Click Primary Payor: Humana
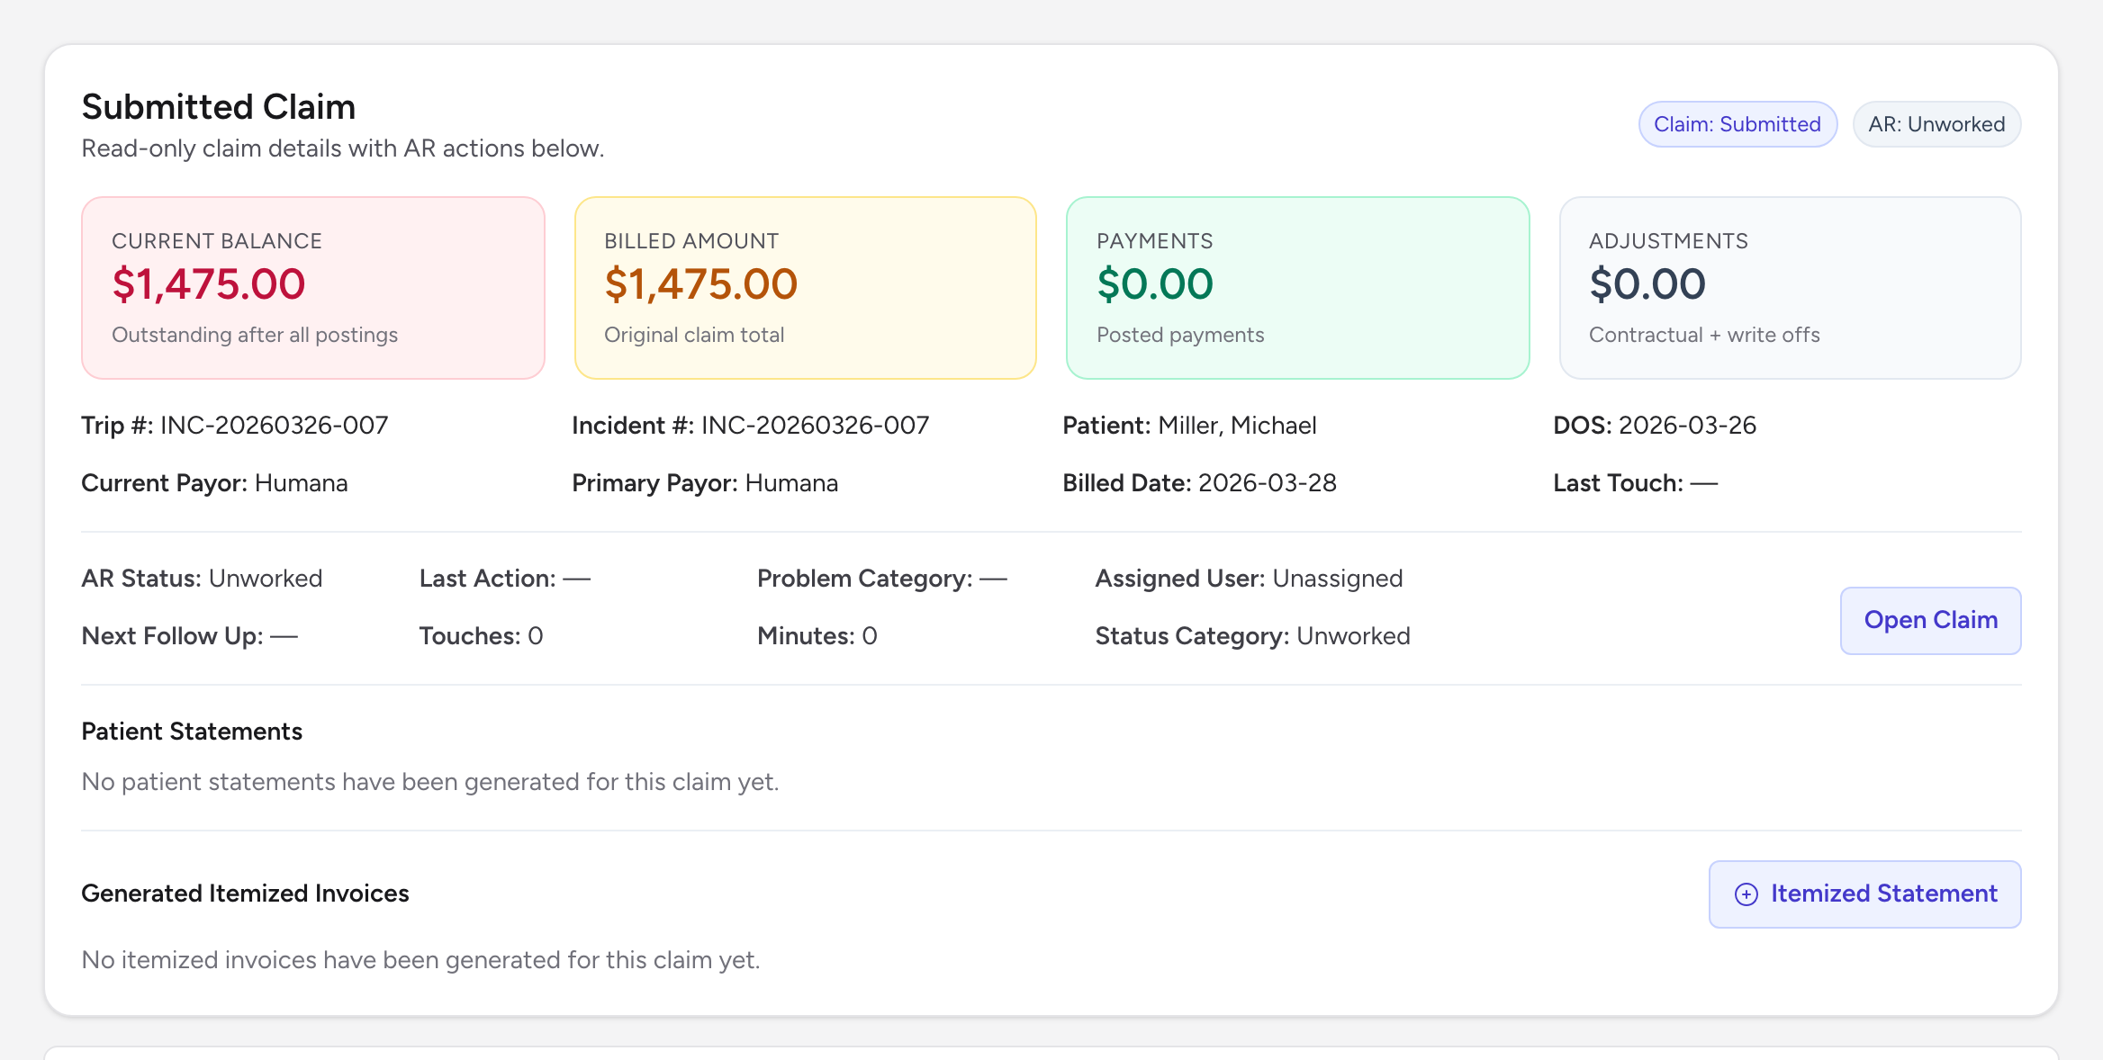Screen dimensions: 2103x1060 coord(705,483)
